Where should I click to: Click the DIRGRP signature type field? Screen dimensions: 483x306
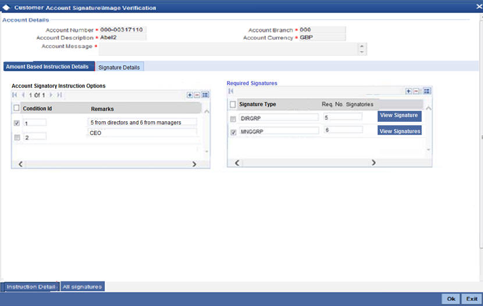click(279, 118)
